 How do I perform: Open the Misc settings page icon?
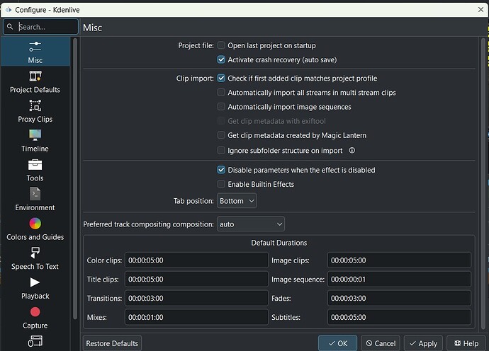(35, 47)
